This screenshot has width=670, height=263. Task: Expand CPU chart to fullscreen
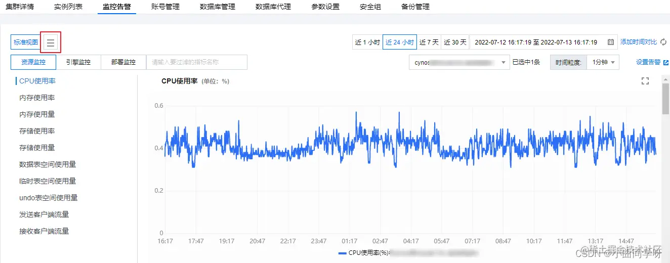645,81
